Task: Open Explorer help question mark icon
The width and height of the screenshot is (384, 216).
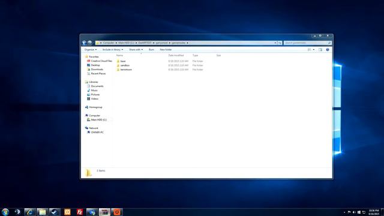Action: 328,50
